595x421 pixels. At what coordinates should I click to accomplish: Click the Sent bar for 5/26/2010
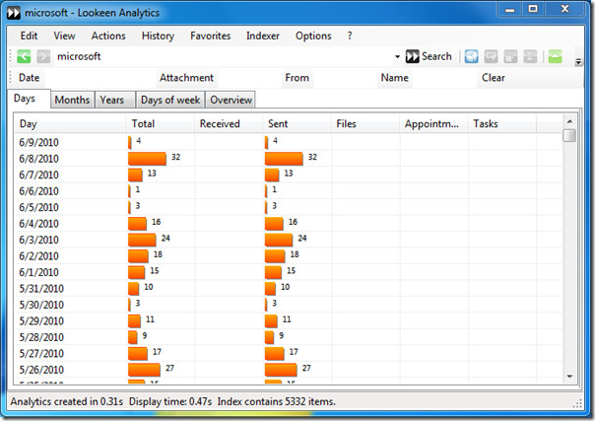pos(281,370)
